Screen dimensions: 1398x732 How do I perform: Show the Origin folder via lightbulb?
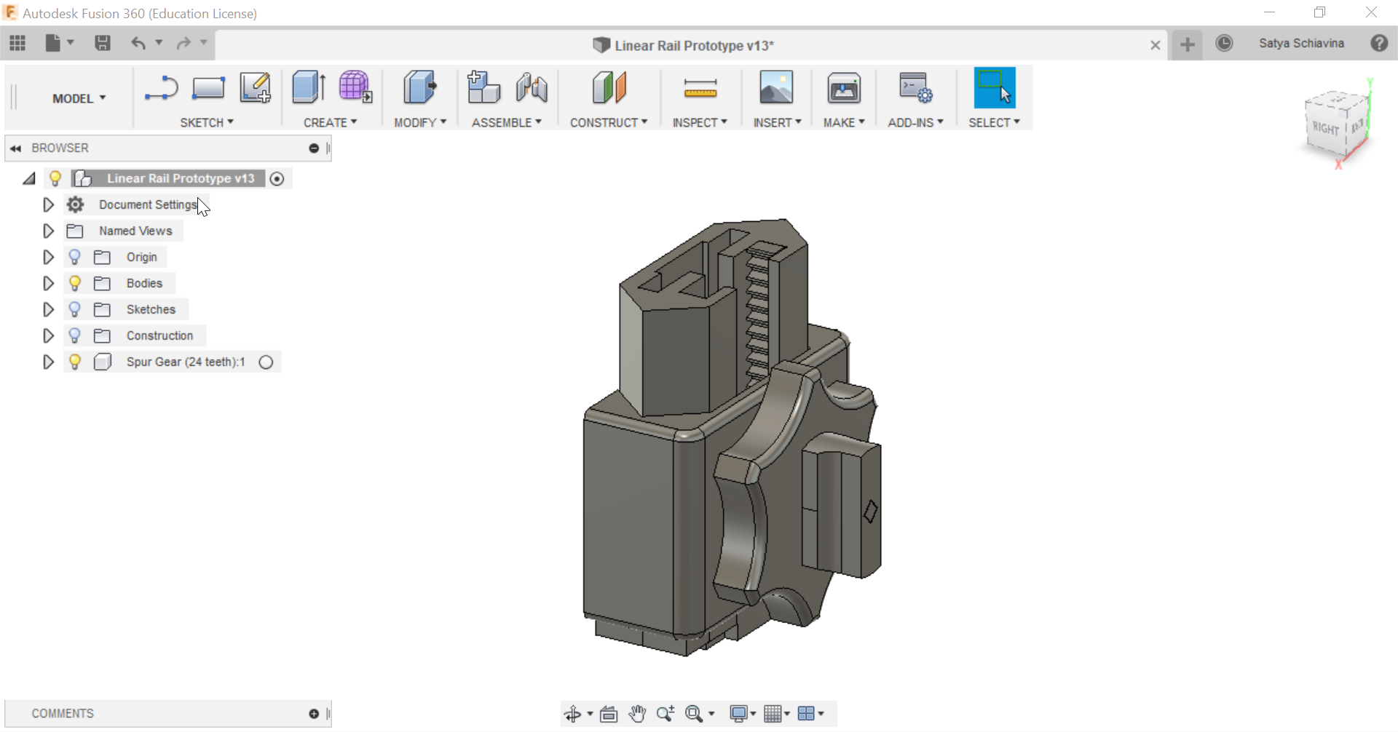coord(74,258)
